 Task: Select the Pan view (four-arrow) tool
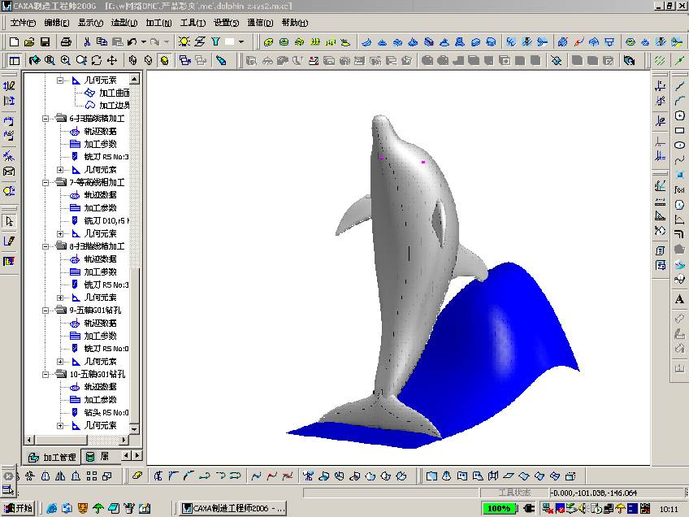(x=111, y=60)
